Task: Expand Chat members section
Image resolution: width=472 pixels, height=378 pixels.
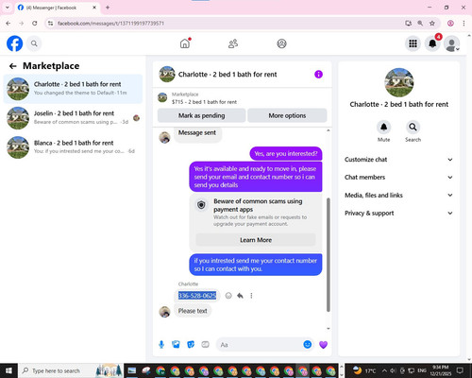Action: click(398, 177)
